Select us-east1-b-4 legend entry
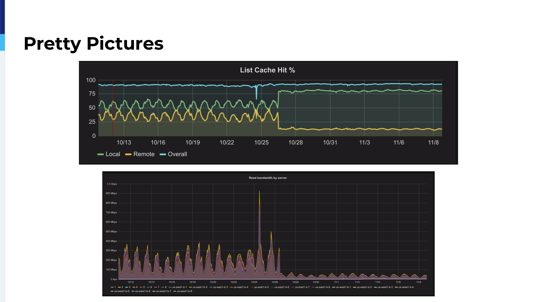The width and height of the screenshot is (537, 302). [241, 287]
